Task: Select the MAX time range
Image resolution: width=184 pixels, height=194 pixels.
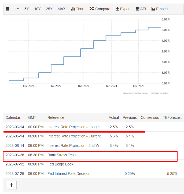Action: pos(61,9)
